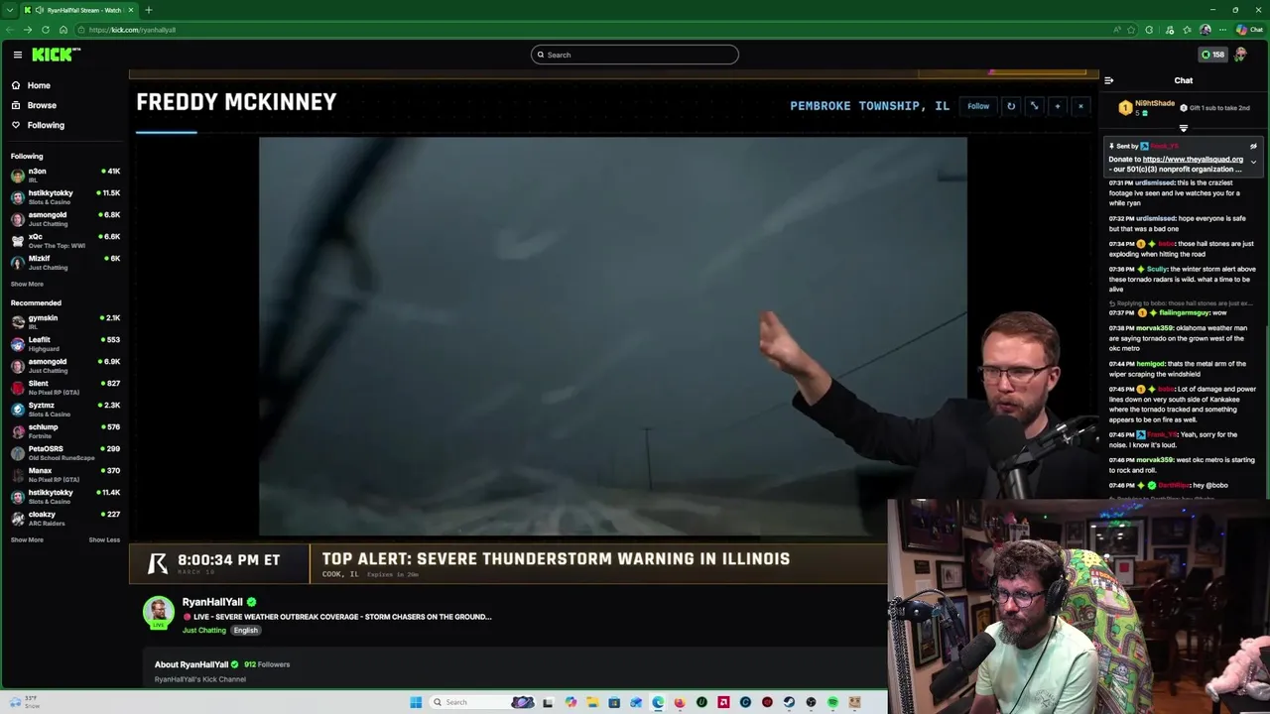
Task: Collapse the chat panel
Action: [x=1109, y=80]
